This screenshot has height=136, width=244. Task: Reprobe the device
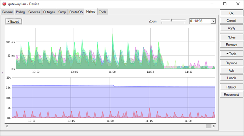pos(231,63)
